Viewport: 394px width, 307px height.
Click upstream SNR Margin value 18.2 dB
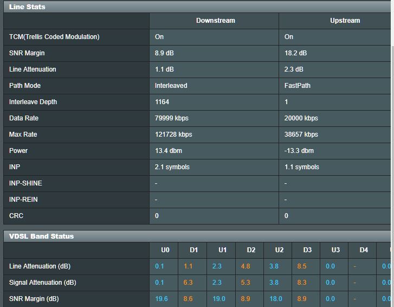coord(295,53)
